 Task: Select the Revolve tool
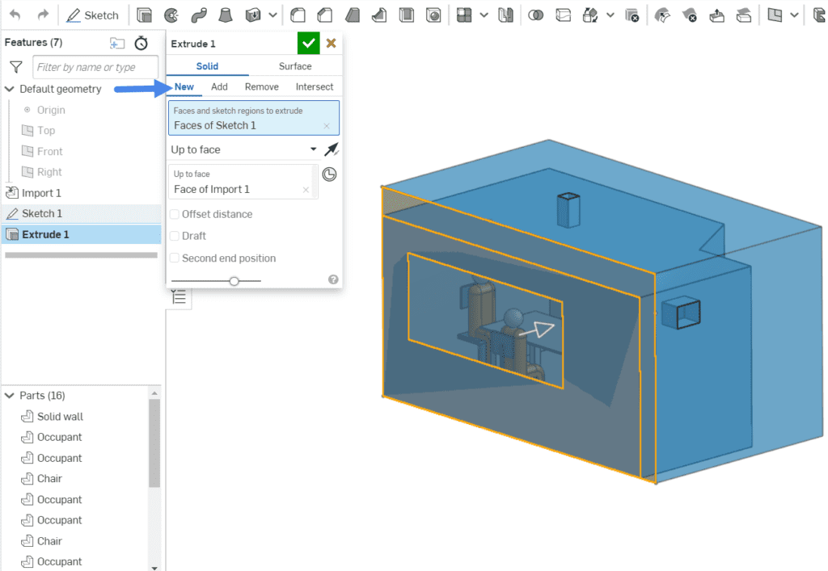172,15
